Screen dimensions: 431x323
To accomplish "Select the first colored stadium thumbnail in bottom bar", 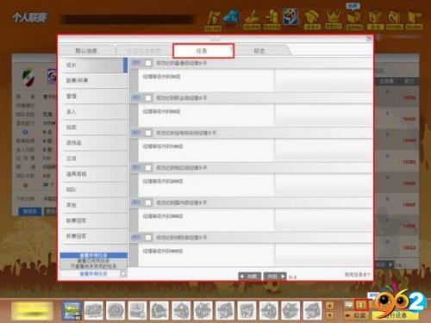I will tap(72, 310).
